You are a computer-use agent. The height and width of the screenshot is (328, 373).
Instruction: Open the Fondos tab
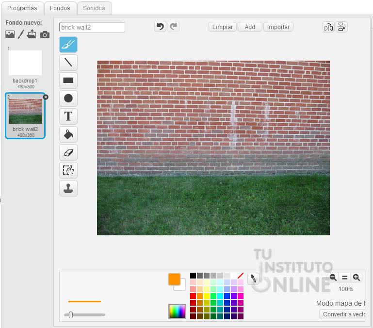(60, 8)
